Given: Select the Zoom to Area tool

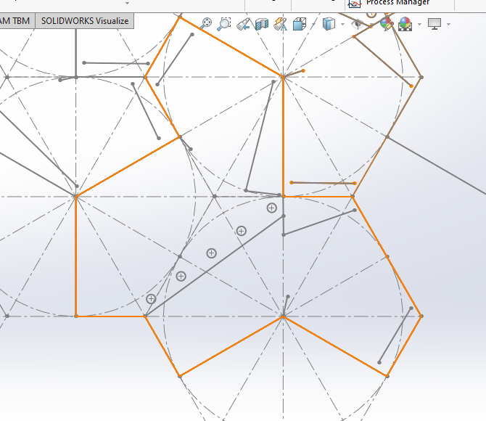Looking at the screenshot, I should (x=224, y=24).
